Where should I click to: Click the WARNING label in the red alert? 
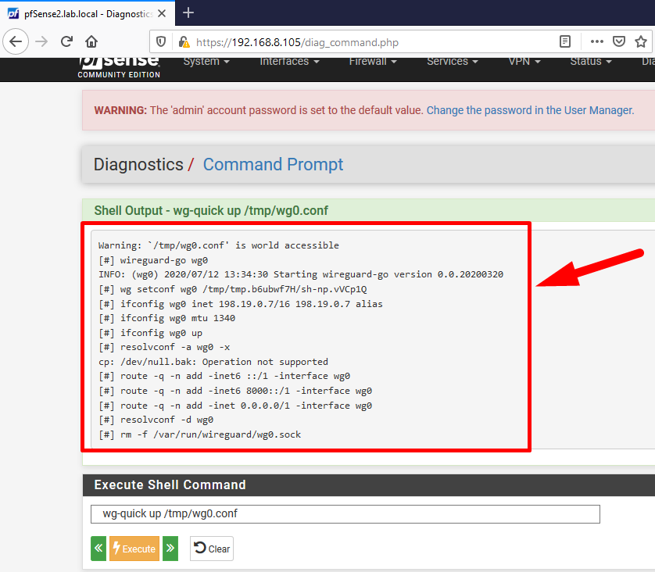(x=120, y=110)
